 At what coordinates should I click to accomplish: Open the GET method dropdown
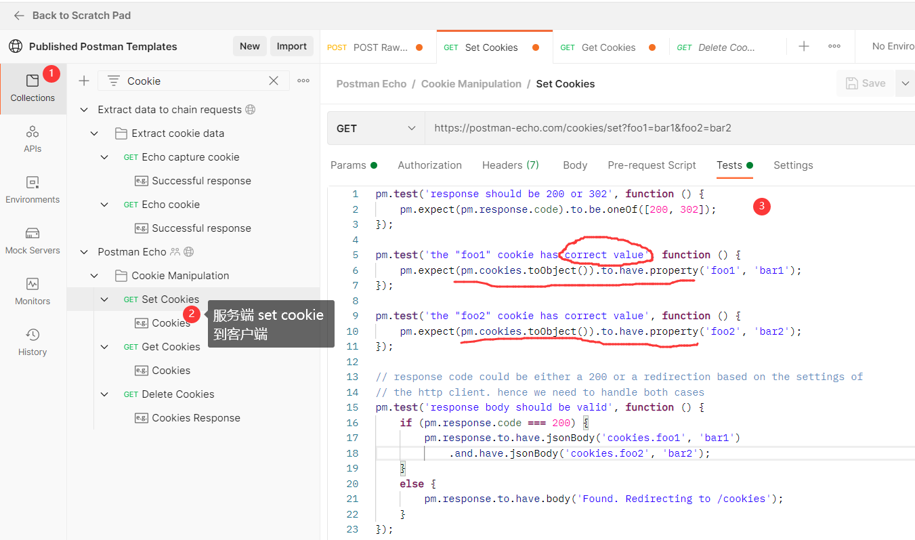point(376,128)
